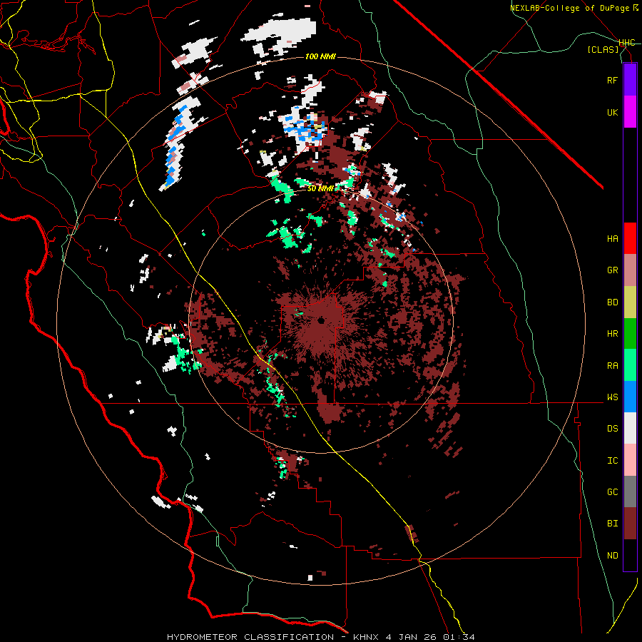Click the IC pink legend swatch
Viewport: 642px width, 642px height.
pyautogui.click(x=630, y=460)
